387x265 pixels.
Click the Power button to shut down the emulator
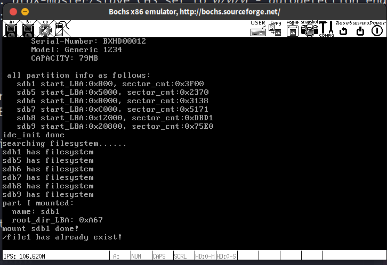pyautogui.click(x=376, y=29)
